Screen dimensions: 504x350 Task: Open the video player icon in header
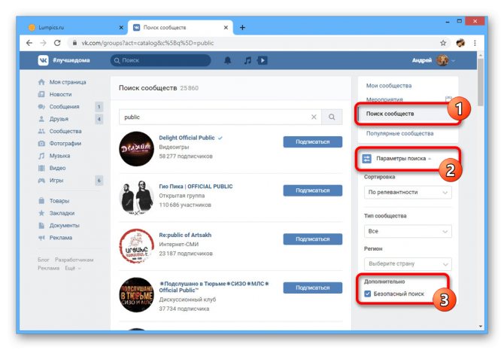point(263,60)
